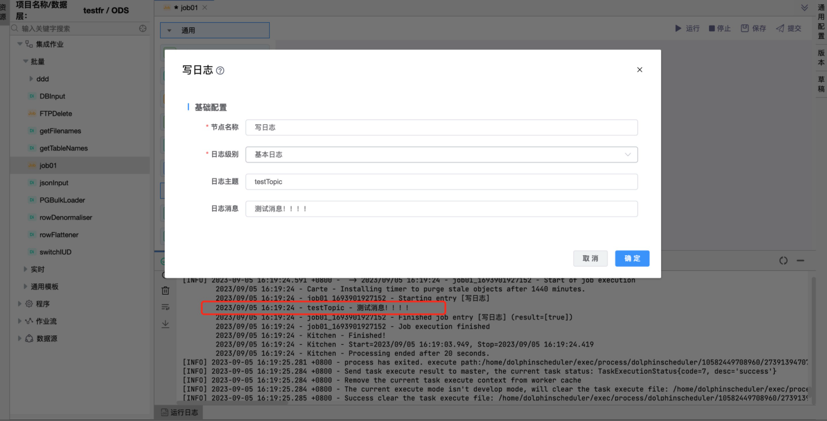Click the 日志主题 input field
827x421 pixels.
click(441, 182)
